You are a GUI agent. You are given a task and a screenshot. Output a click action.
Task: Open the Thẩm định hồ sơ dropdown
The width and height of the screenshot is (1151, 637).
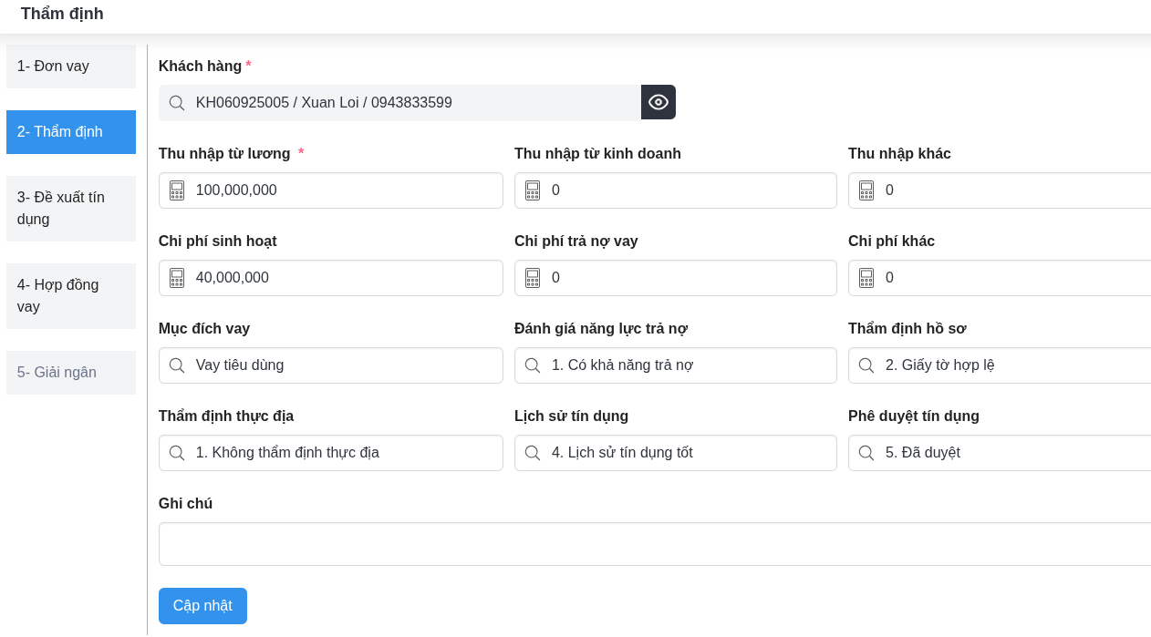[1003, 365]
